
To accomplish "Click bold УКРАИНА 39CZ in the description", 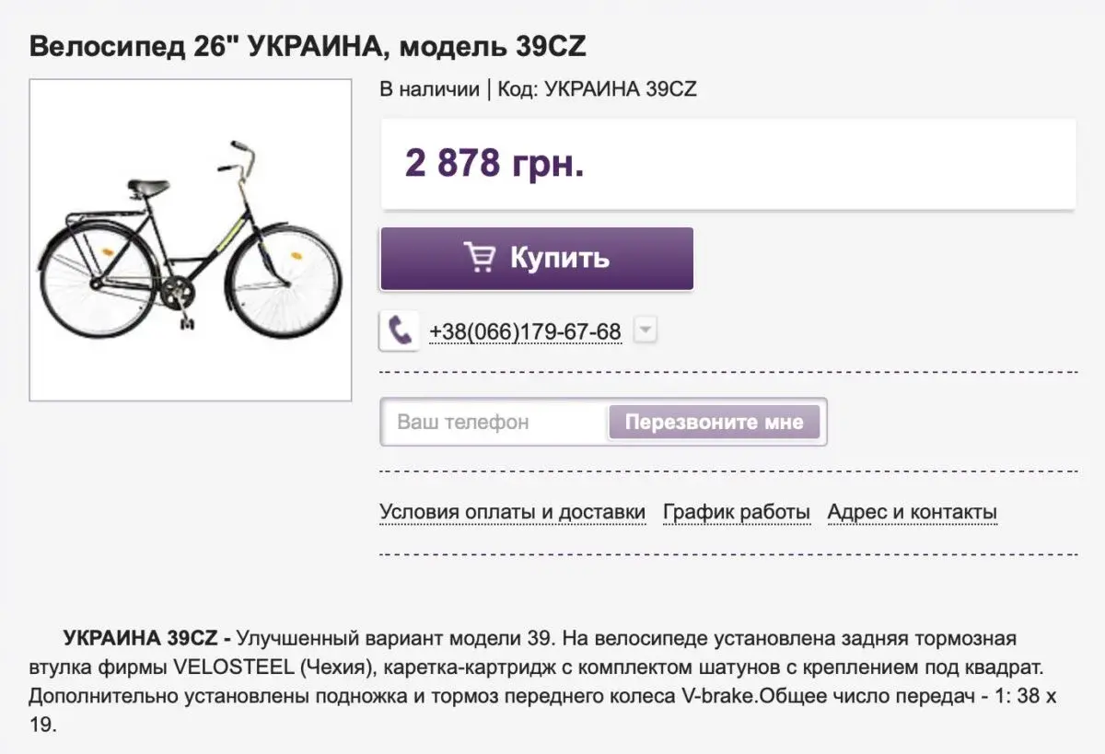I will pyautogui.click(x=140, y=638).
